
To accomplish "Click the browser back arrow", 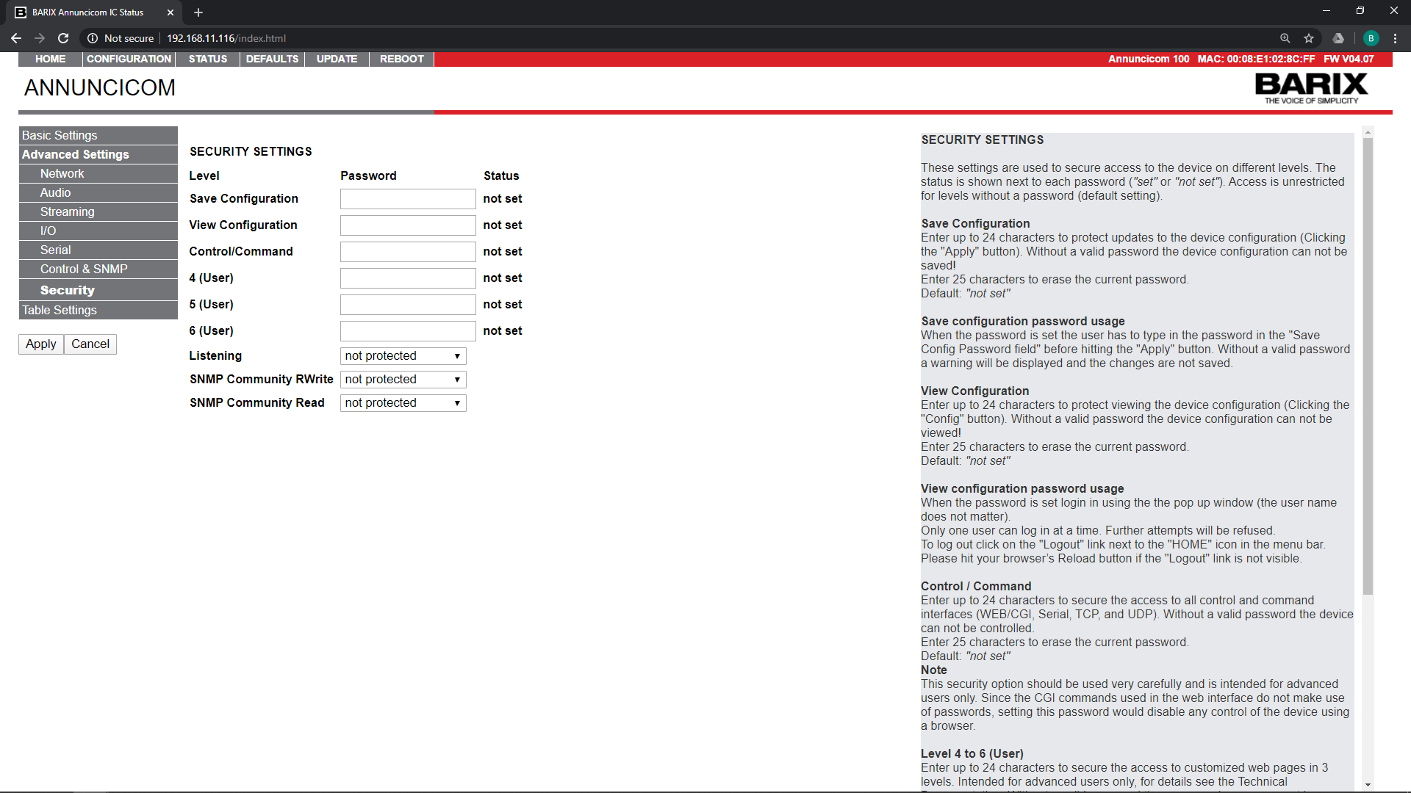I will tap(16, 38).
